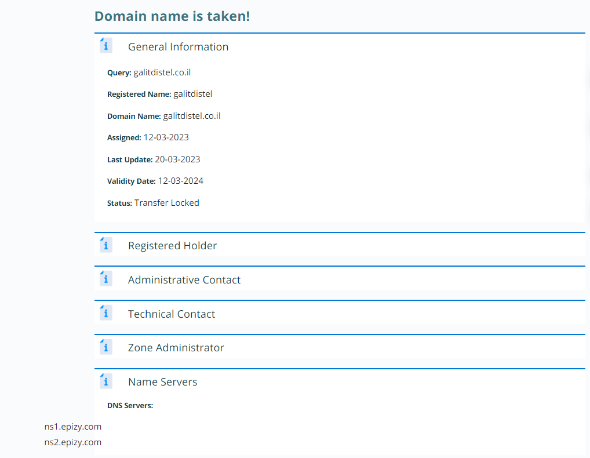590x458 pixels.
Task: Click the DNS Servers label
Action: pyautogui.click(x=130, y=405)
